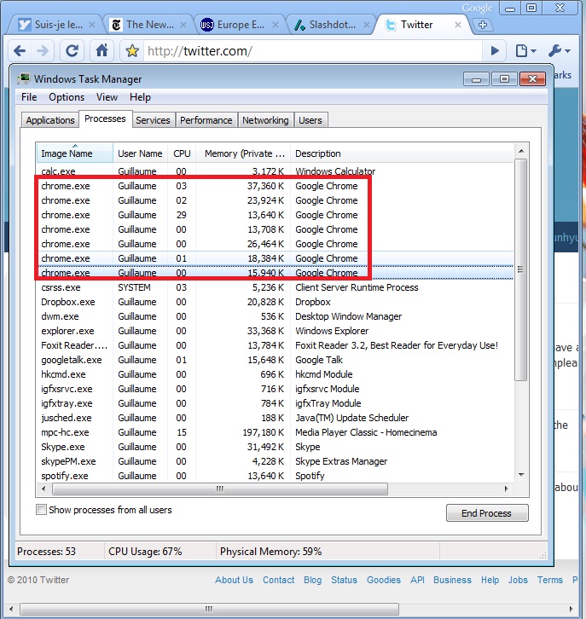
Task: Switch to the Networking tab
Action: 265,120
